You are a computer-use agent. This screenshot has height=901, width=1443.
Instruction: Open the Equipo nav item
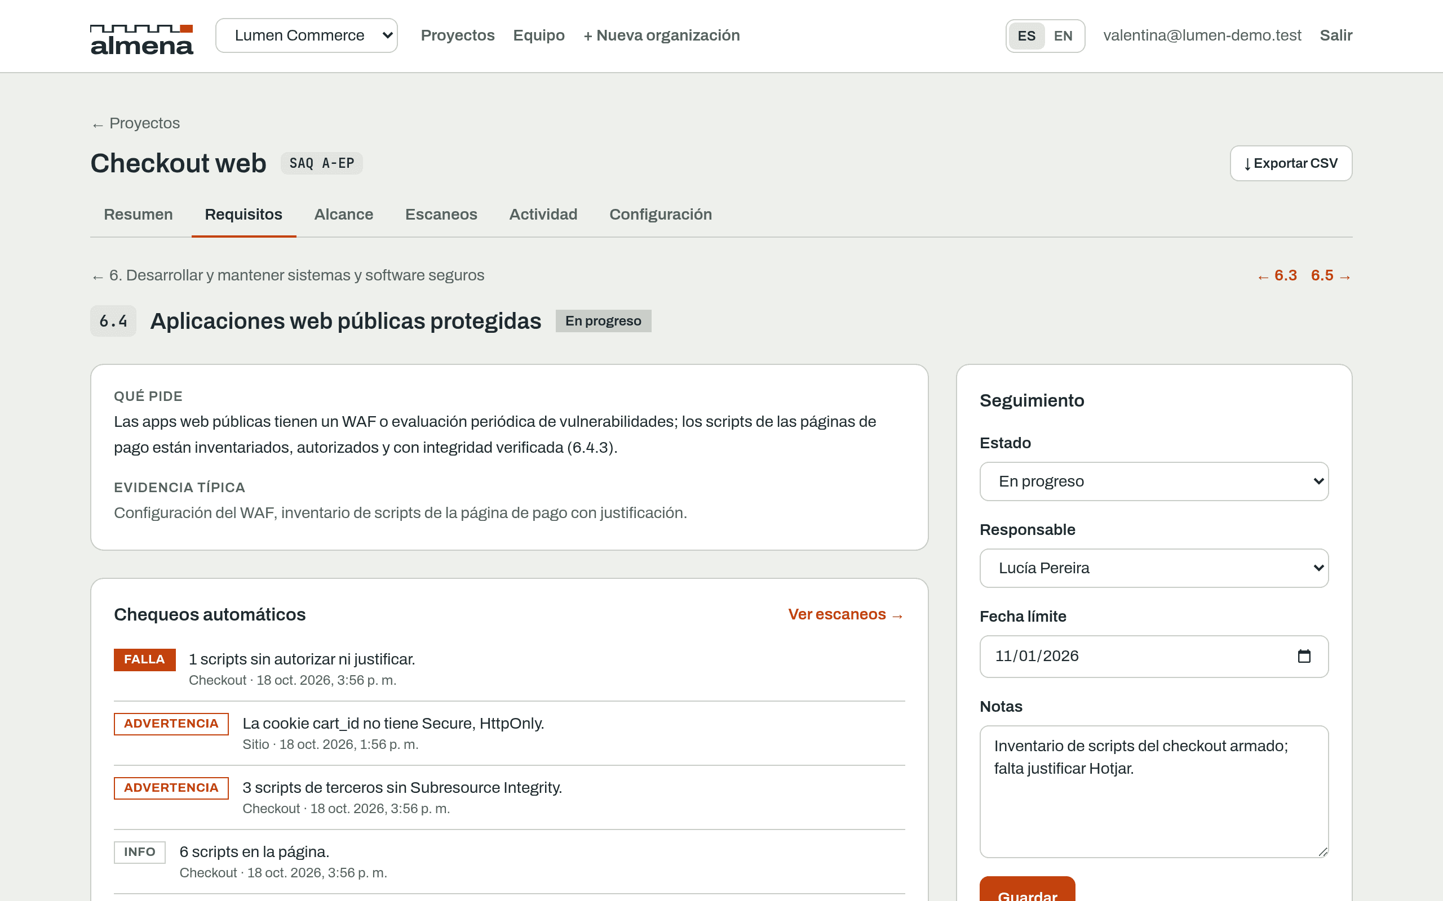click(x=538, y=35)
